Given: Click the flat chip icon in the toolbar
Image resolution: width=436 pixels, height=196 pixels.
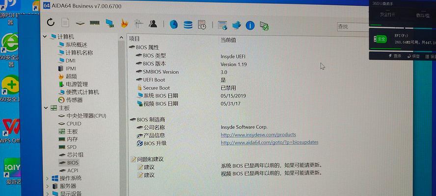Looking at the screenshot, I should click(x=80, y=24).
